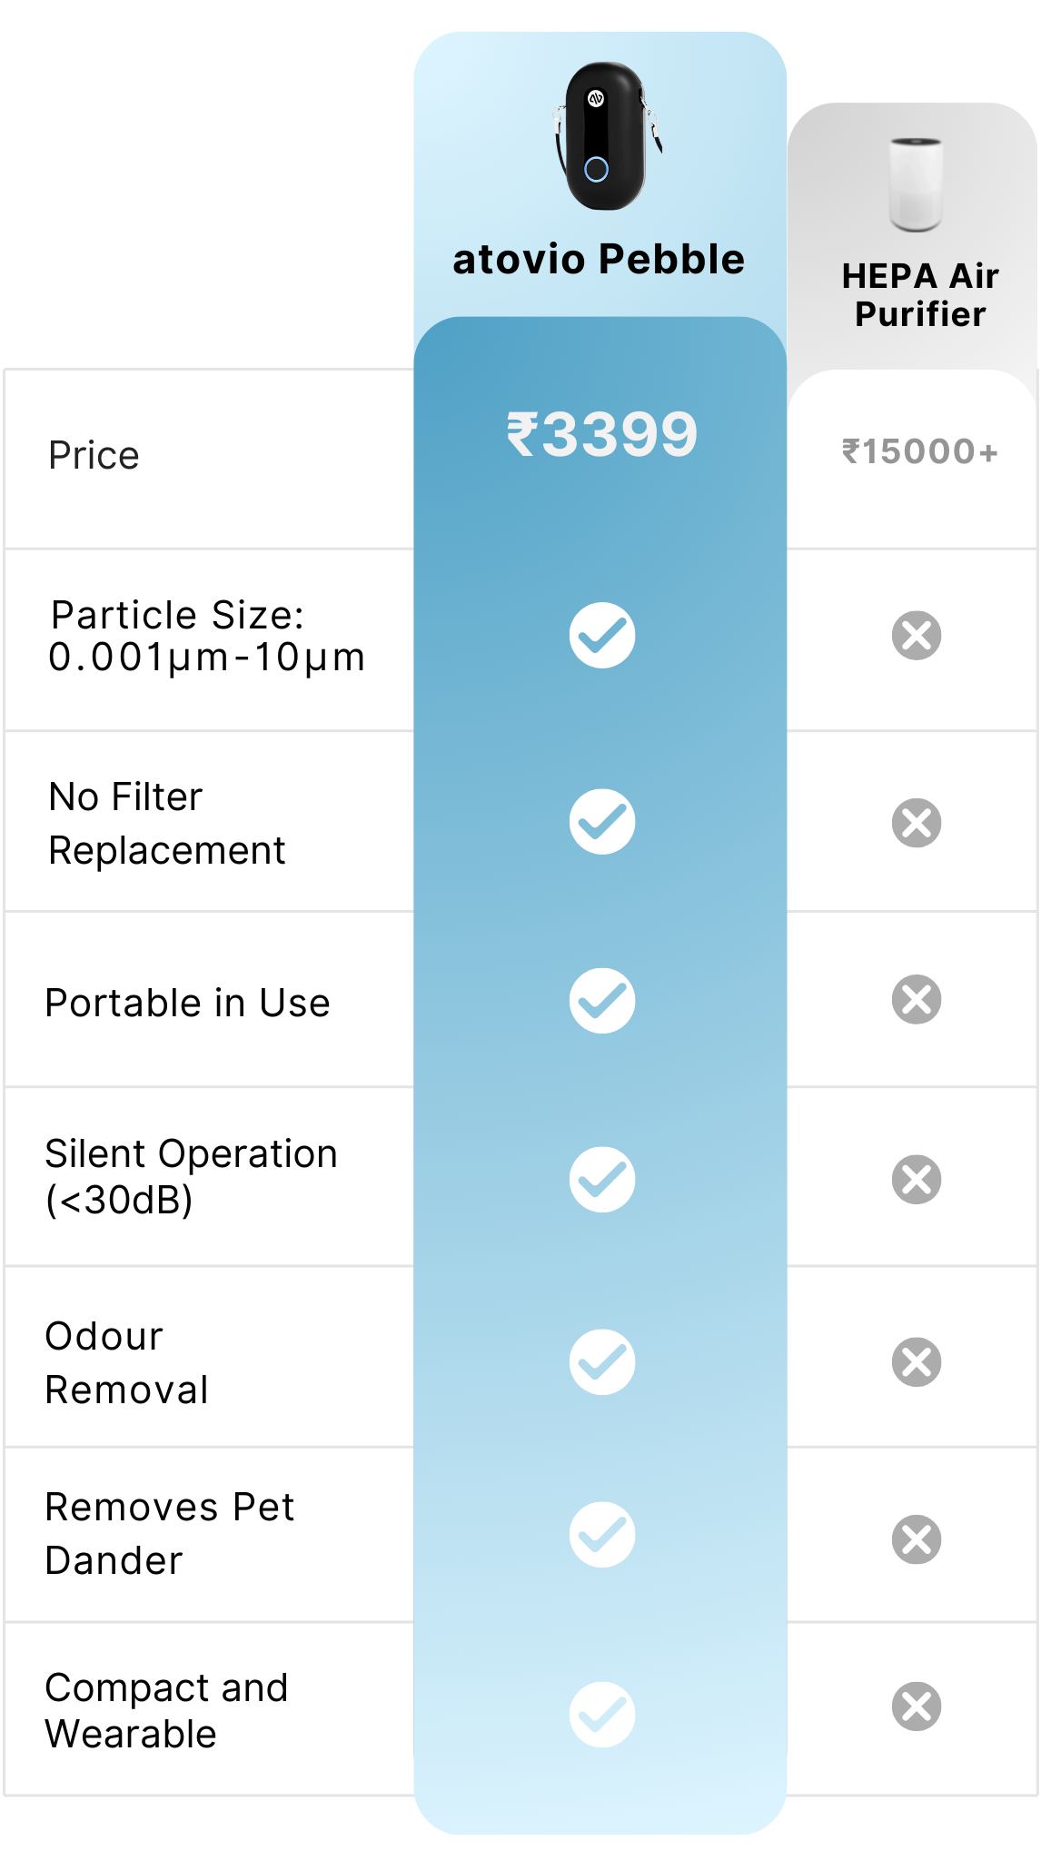Click the HEPA Air Purifier product image
The width and height of the screenshot is (1041, 1860).
916,184
